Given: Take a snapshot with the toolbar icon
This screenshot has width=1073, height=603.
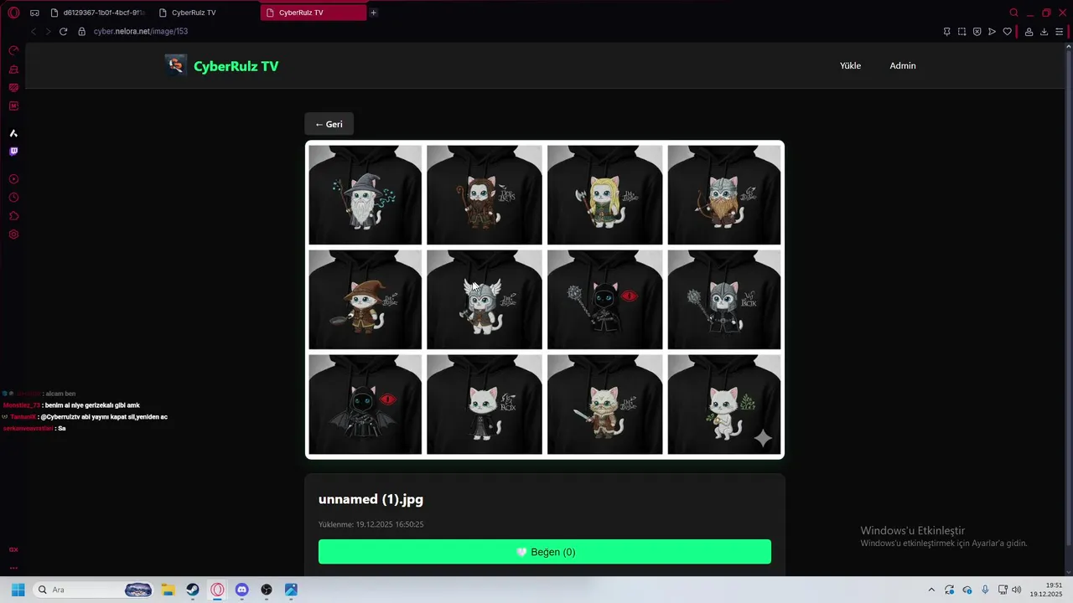Looking at the screenshot, I should (962, 32).
